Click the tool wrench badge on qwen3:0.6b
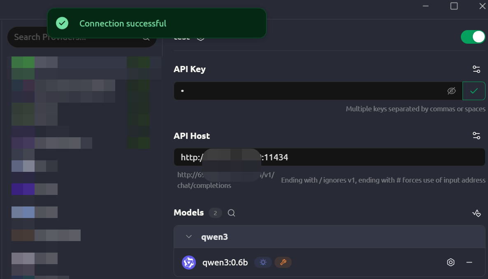 pyautogui.click(x=283, y=262)
